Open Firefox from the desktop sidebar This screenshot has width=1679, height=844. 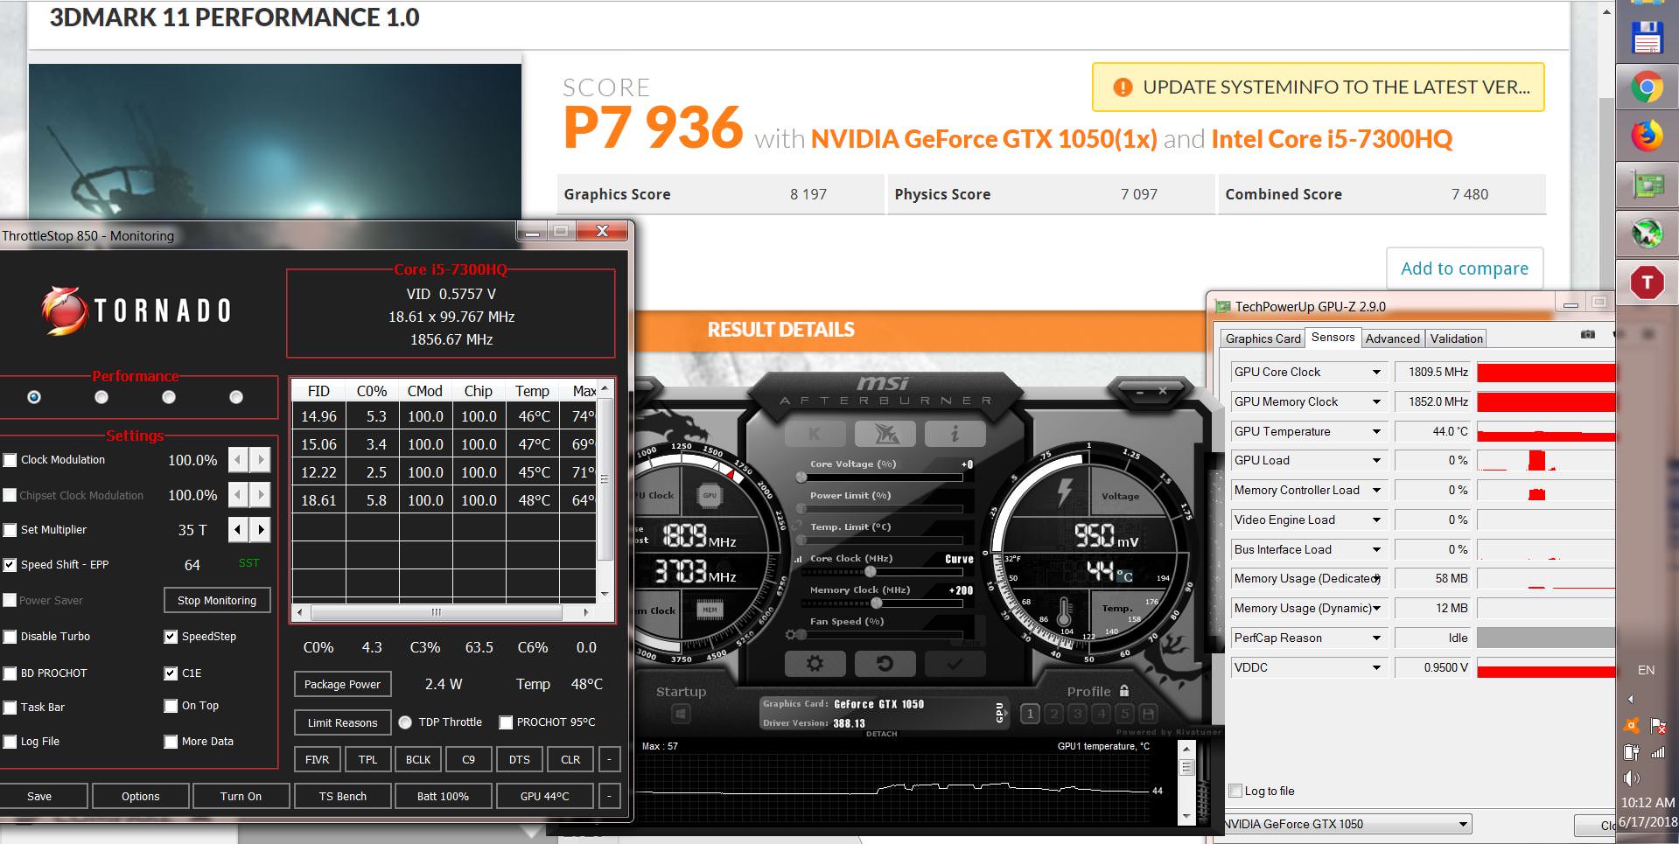tap(1647, 136)
